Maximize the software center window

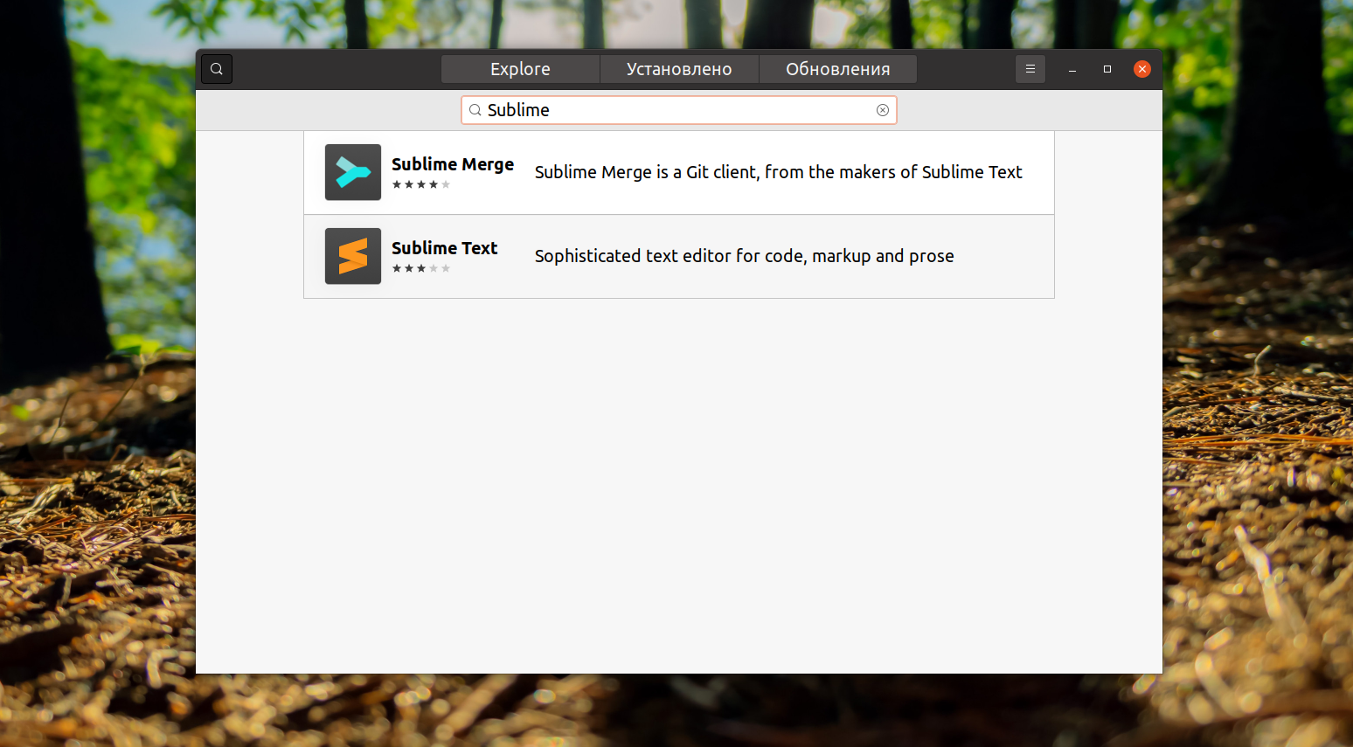[x=1107, y=69]
